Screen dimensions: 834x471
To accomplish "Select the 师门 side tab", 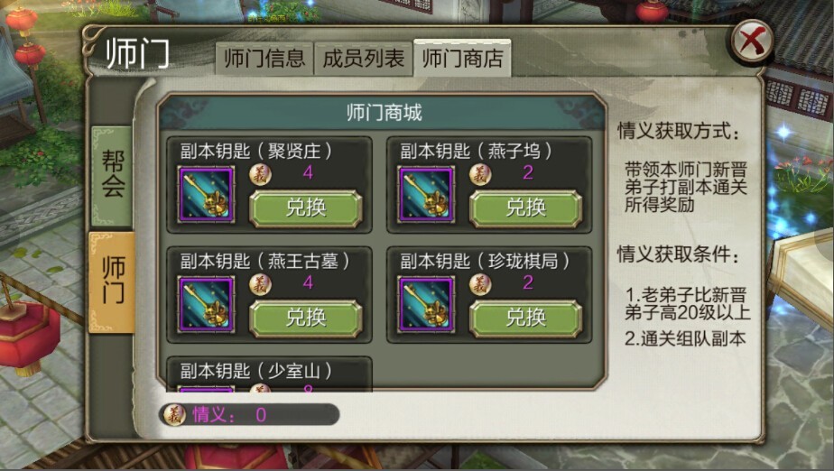I will point(112,282).
